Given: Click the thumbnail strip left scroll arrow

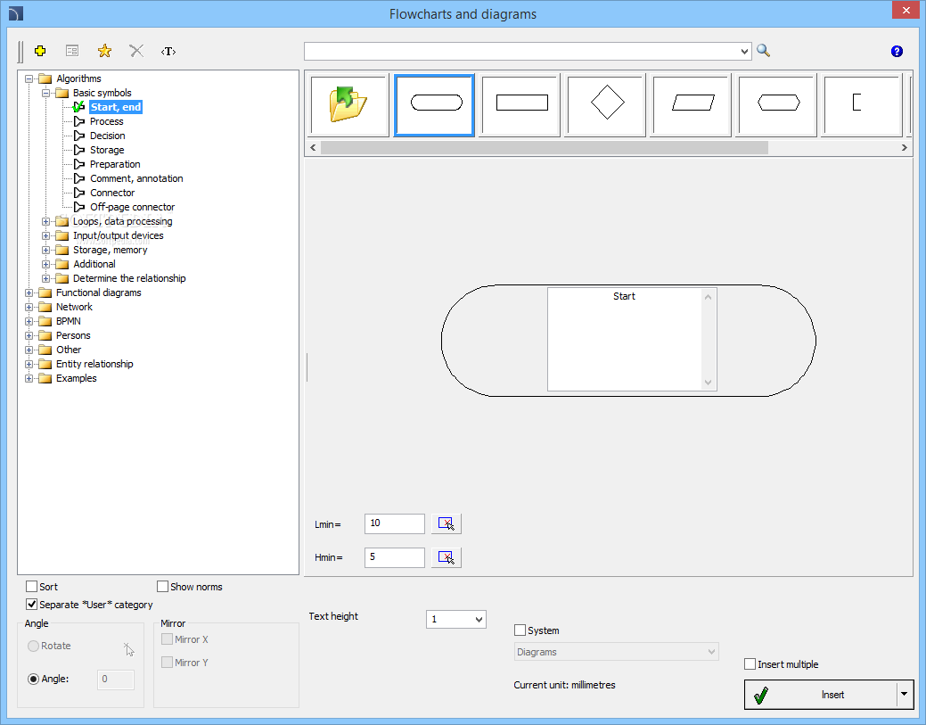Looking at the screenshot, I should tap(313, 148).
